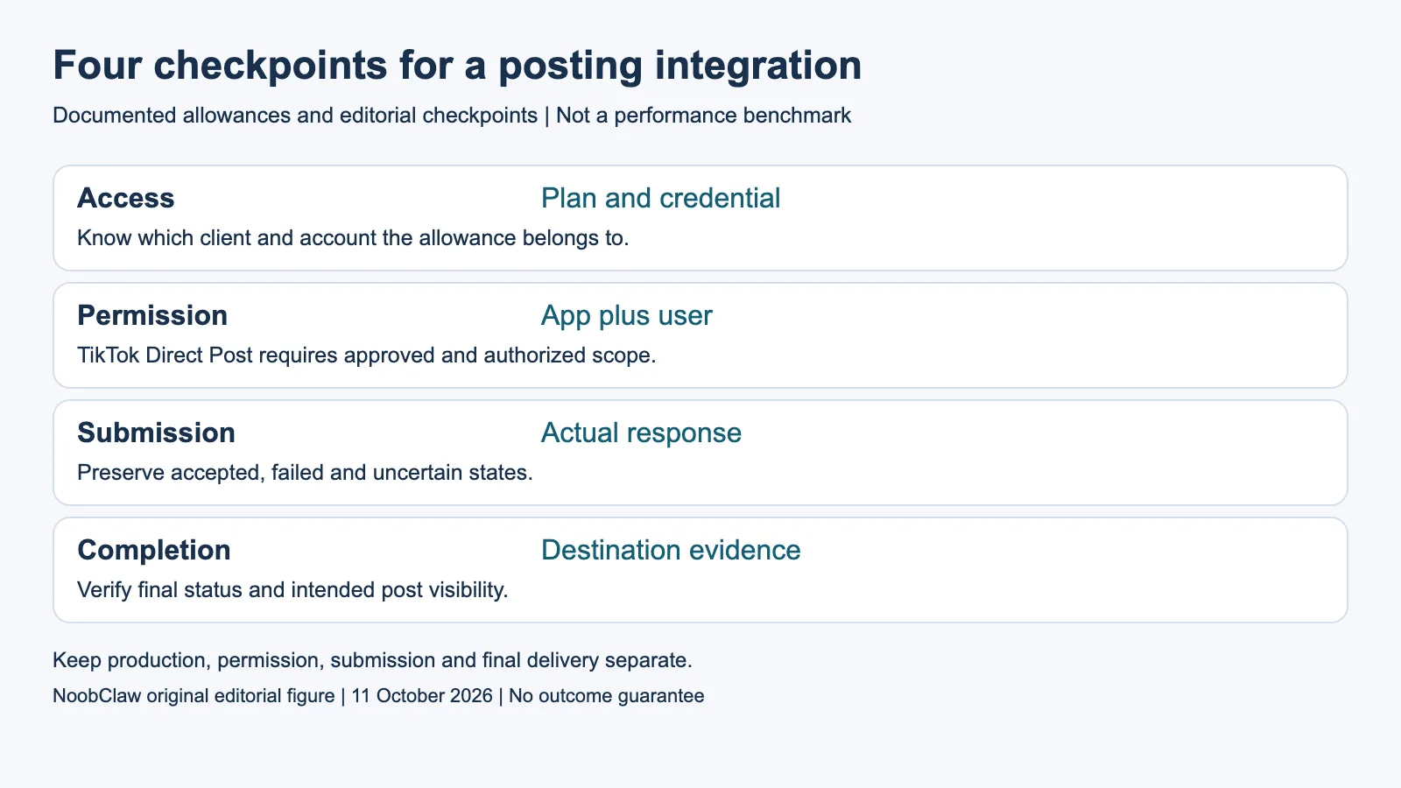1401x788 pixels.
Task: Select the "Completion" card heading
Action: point(154,550)
